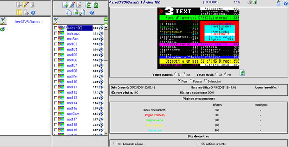Viewport: 289px width, 147px height.
Task: Click the move drawer arrow icon
Action: tap(26, 13)
